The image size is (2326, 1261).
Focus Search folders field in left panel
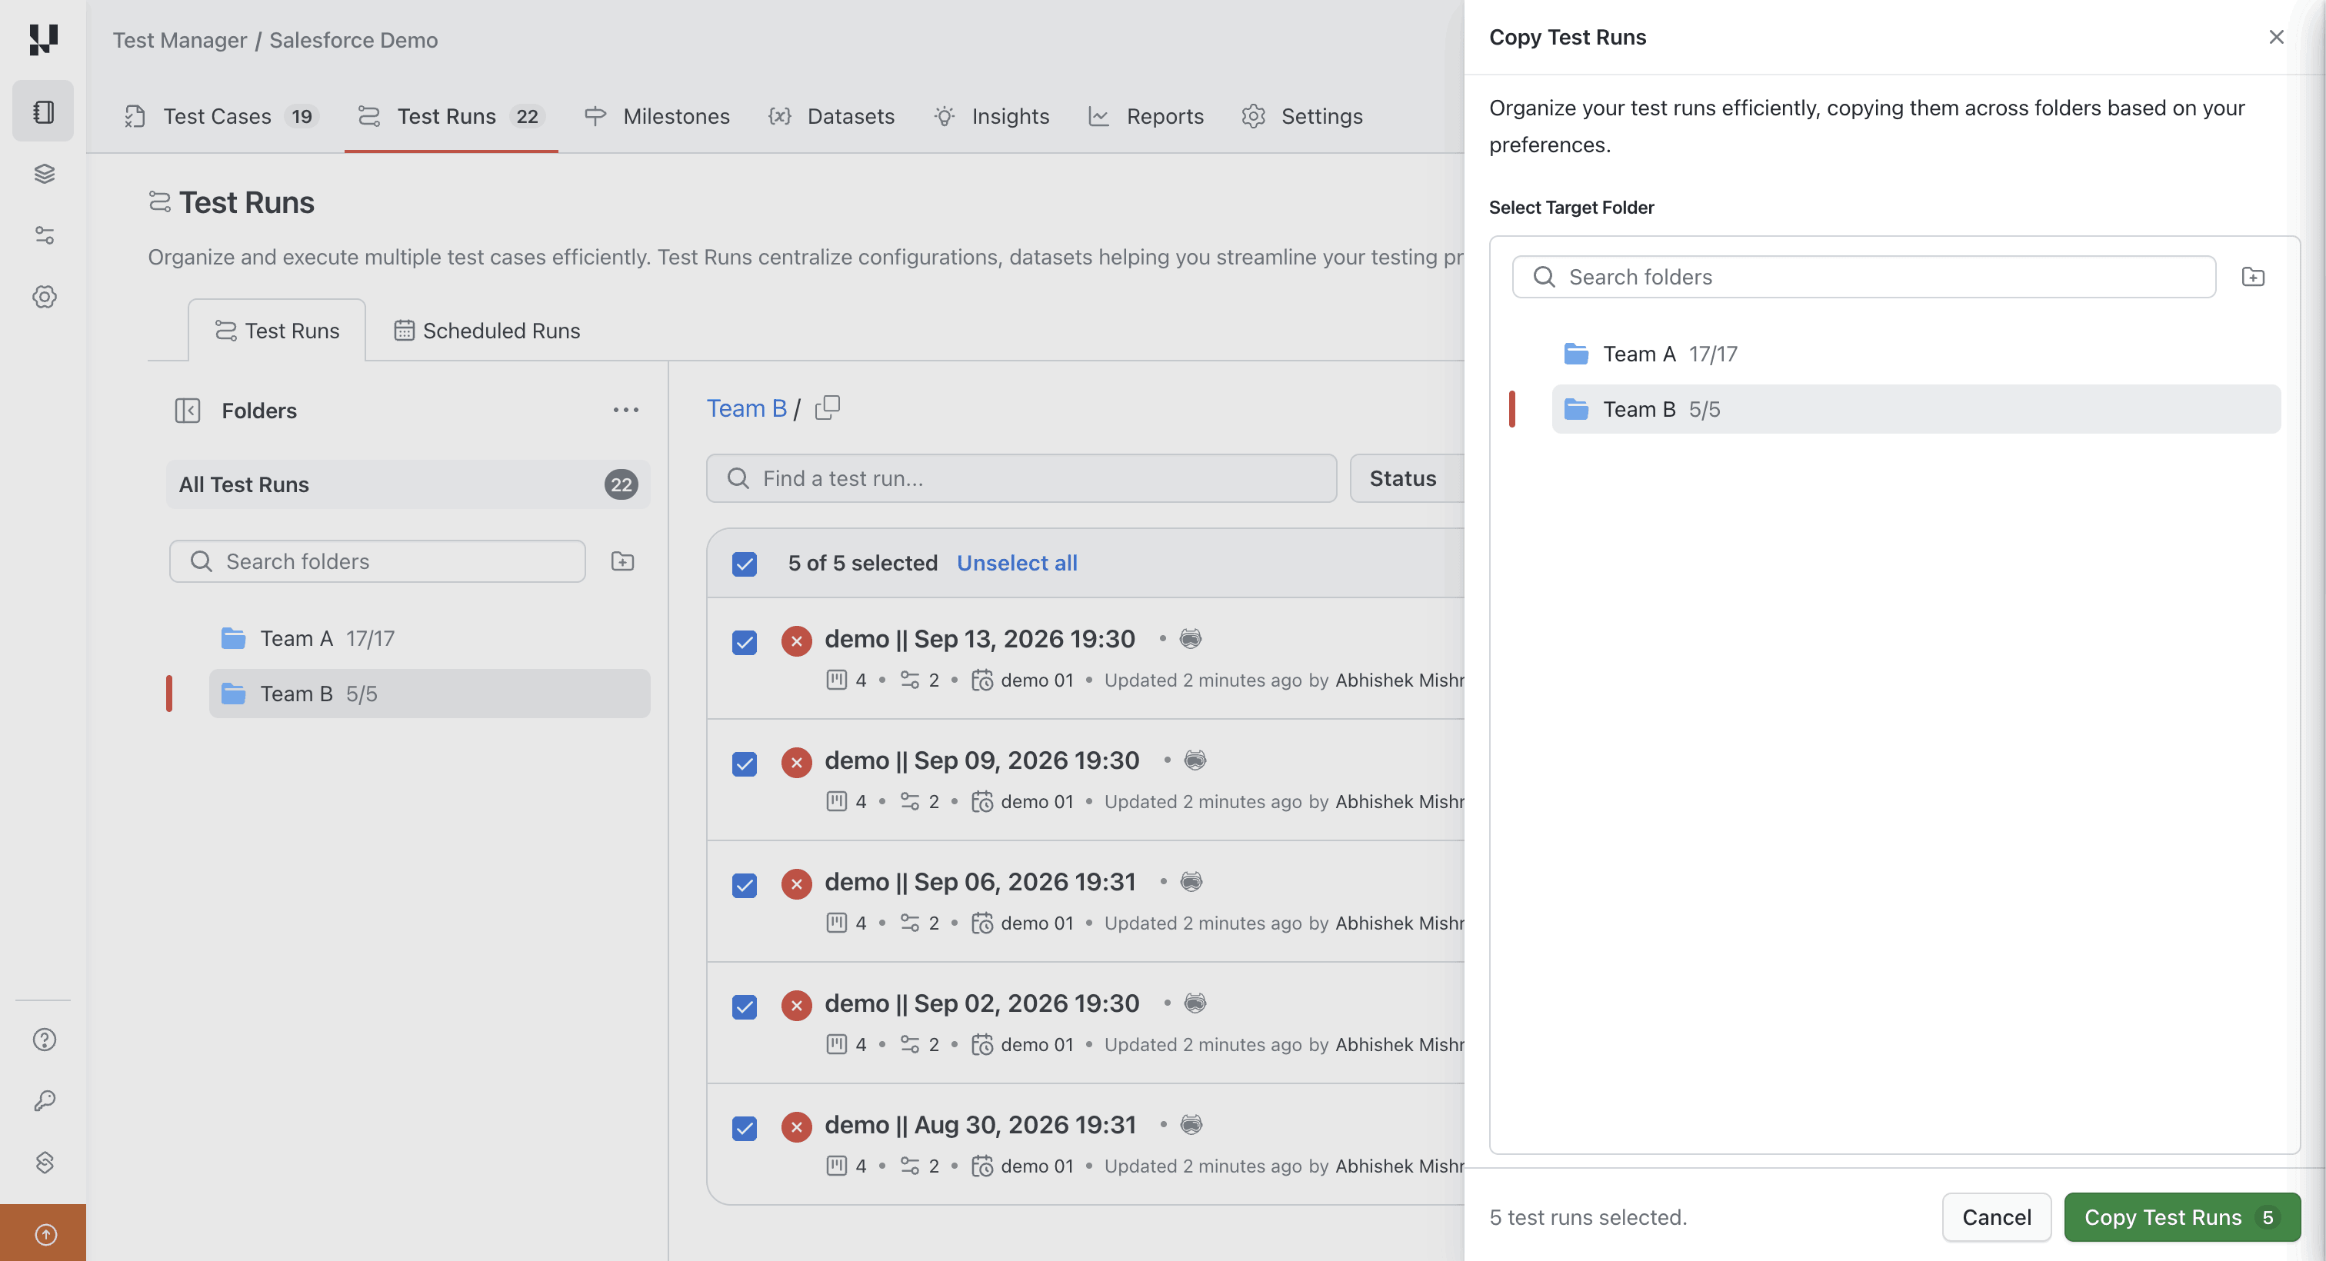pyautogui.click(x=378, y=561)
